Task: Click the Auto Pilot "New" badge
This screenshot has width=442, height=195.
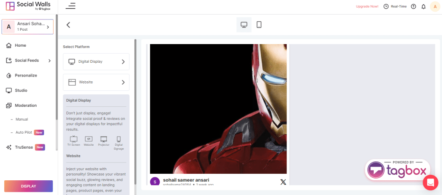Action: point(39,132)
